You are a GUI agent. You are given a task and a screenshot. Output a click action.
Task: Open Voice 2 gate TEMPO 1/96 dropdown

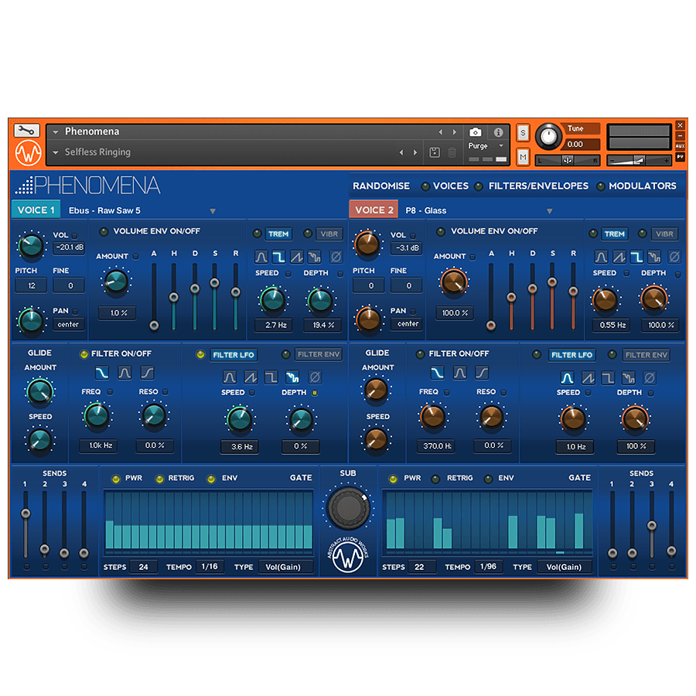[x=488, y=566]
